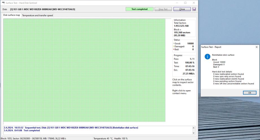
Task: Click the transfer speed value 27,25 MB/s
Action: point(188,74)
